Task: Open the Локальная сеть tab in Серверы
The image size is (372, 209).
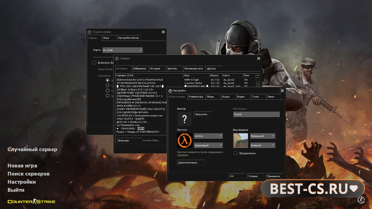Action: [194, 69]
